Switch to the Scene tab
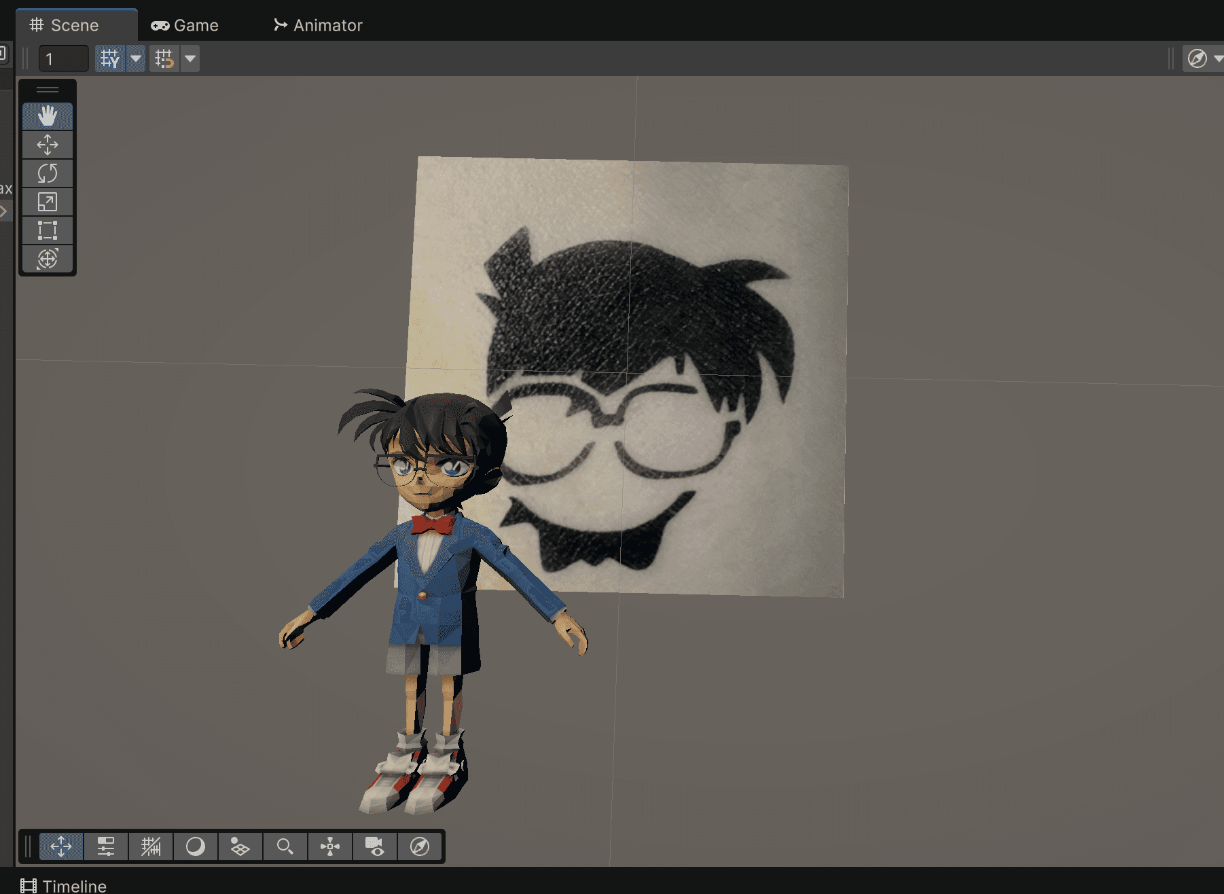 tap(76, 25)
